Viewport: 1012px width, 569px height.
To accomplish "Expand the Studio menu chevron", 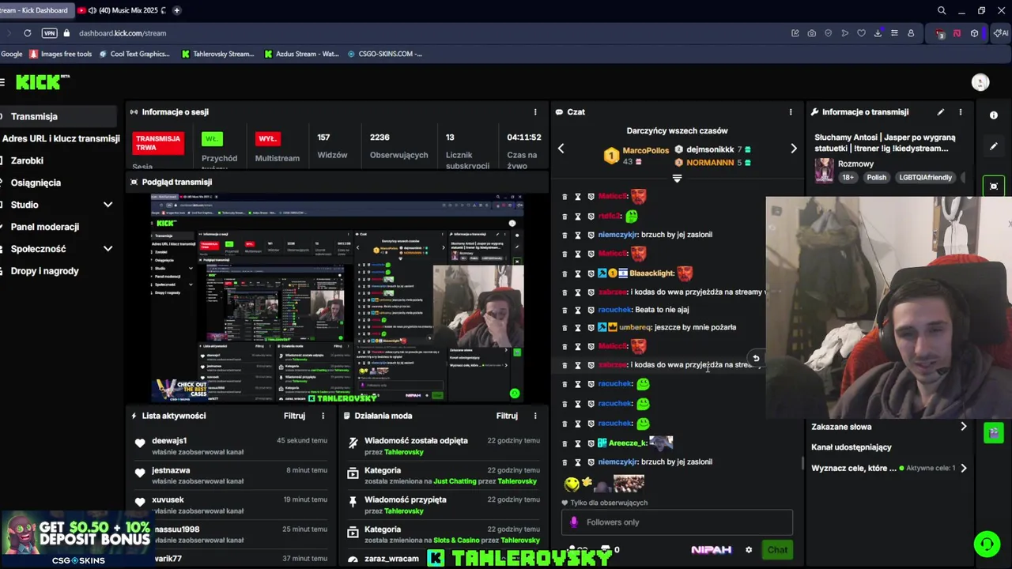I will 108,205.
